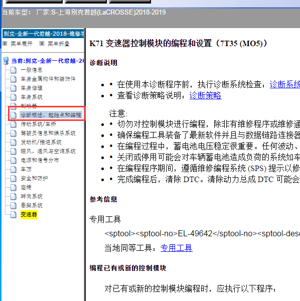Click page icon next to 安全和防护

pyautogui.click(x=13, y=178)
